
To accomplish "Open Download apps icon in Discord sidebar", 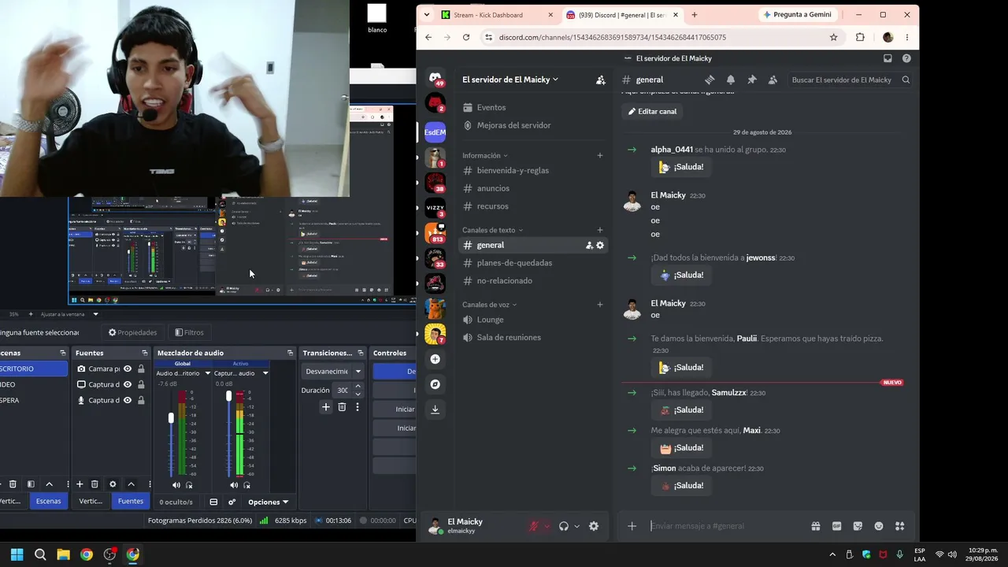I will (435, 409).
